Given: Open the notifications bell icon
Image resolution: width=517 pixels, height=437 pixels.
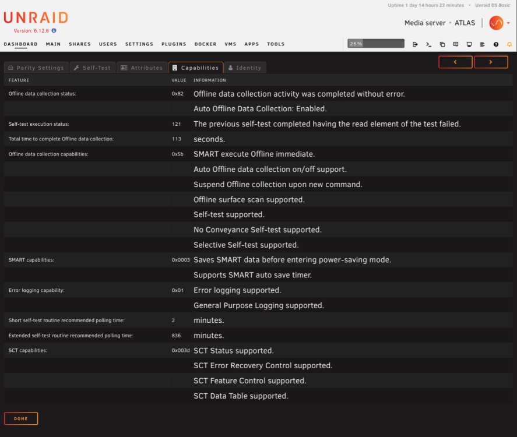Looking at the screenshot, I should coord(509,44).
